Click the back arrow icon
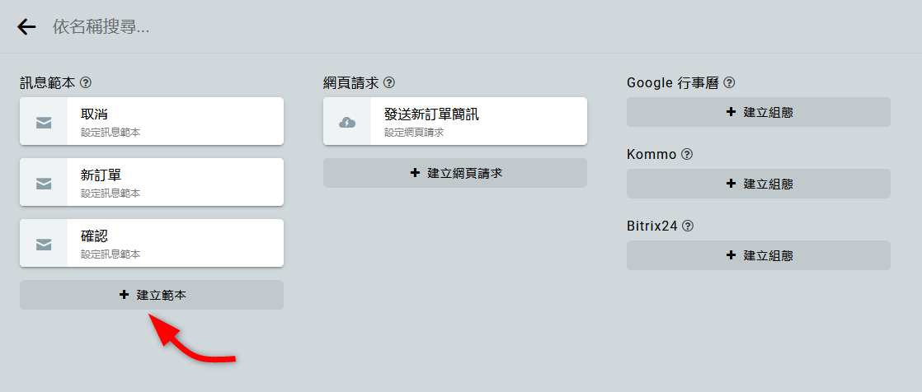 (x=26, y=27)
